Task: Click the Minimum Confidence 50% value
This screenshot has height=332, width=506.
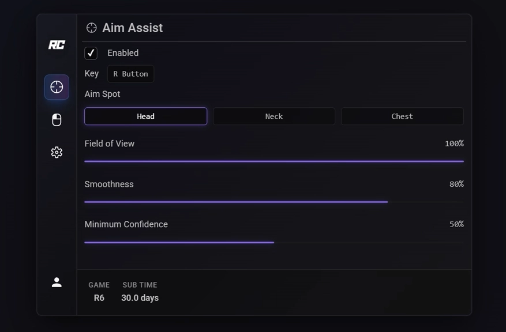Action: click(x=456, y=224)
